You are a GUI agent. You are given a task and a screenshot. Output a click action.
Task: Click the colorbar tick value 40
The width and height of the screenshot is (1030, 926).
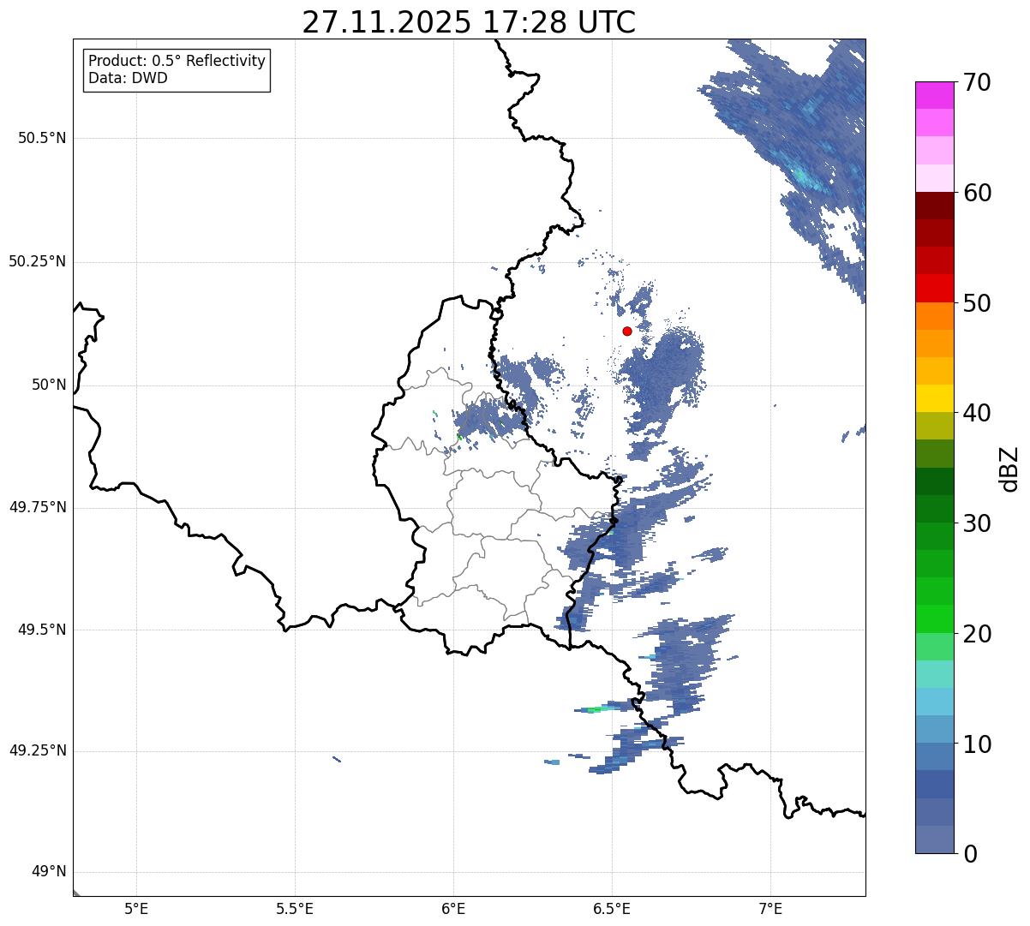[x=977, y=413]
